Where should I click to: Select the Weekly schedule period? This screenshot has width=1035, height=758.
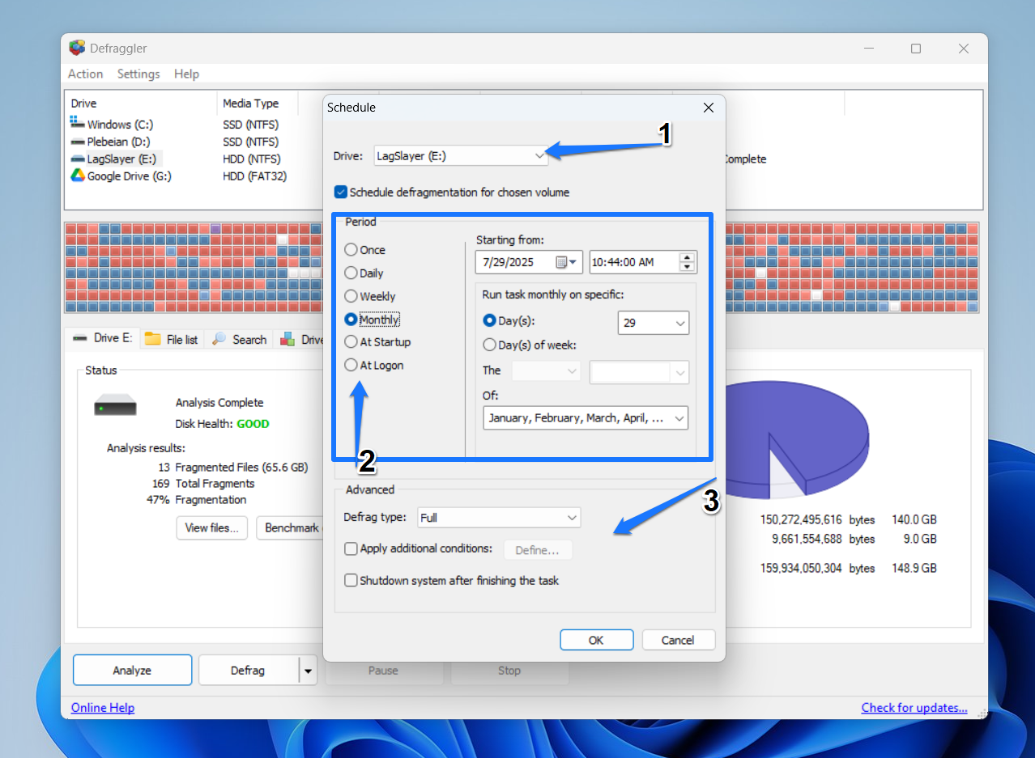350,296
